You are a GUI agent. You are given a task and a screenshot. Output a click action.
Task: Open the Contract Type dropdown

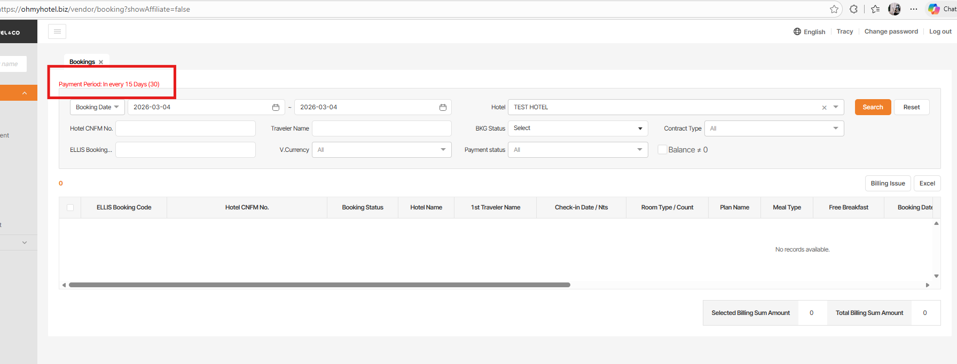[x=774, y=128]
